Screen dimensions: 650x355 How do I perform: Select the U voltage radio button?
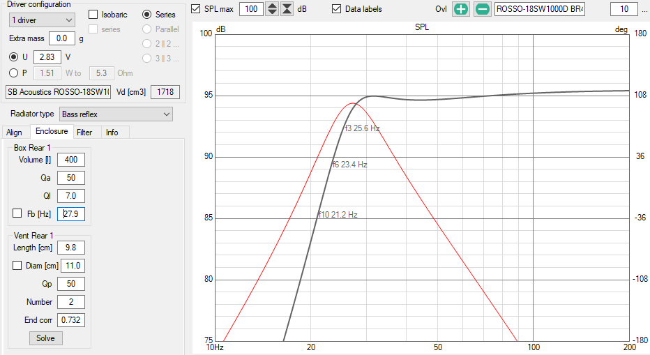click(x=14, y=56)
